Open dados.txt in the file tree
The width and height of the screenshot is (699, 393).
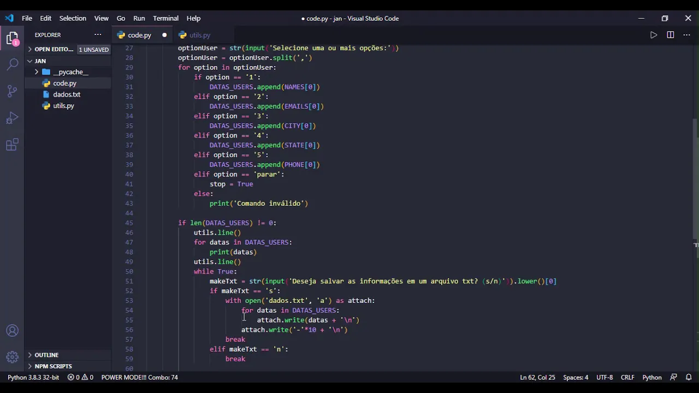(x=68, y=94)
